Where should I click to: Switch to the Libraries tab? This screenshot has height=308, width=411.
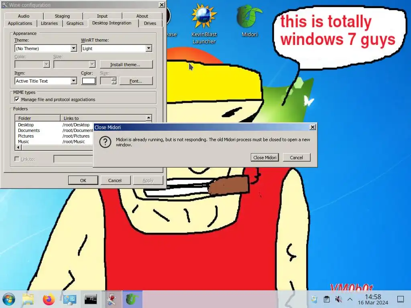(x=49, y=23)
